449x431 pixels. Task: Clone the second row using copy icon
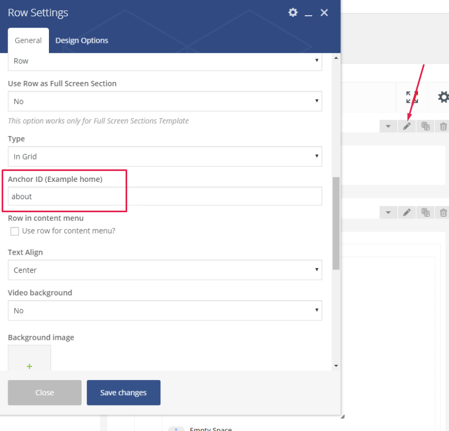point(426,212)
